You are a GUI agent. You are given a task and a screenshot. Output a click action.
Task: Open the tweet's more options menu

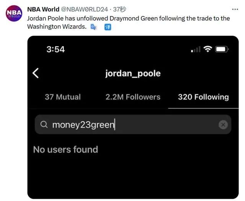tap(235, 9)
